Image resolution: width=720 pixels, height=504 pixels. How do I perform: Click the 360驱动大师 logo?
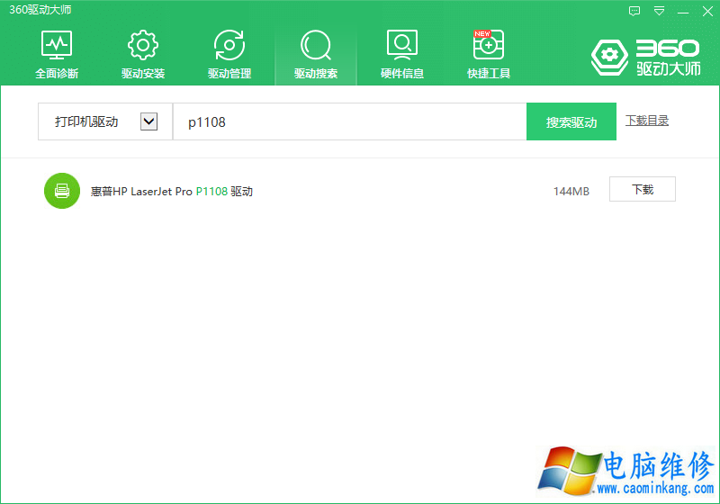click(x=646, y=58)
